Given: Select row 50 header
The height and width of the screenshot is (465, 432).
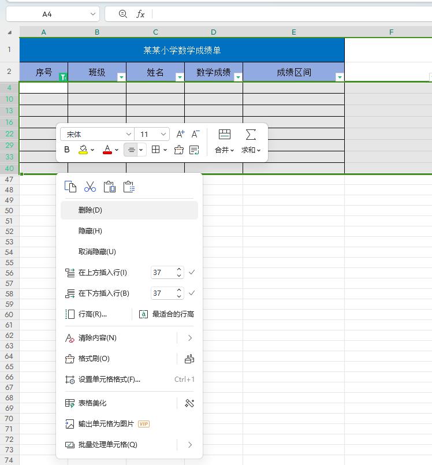Looking at the screenshot, I should pos(9,211).
